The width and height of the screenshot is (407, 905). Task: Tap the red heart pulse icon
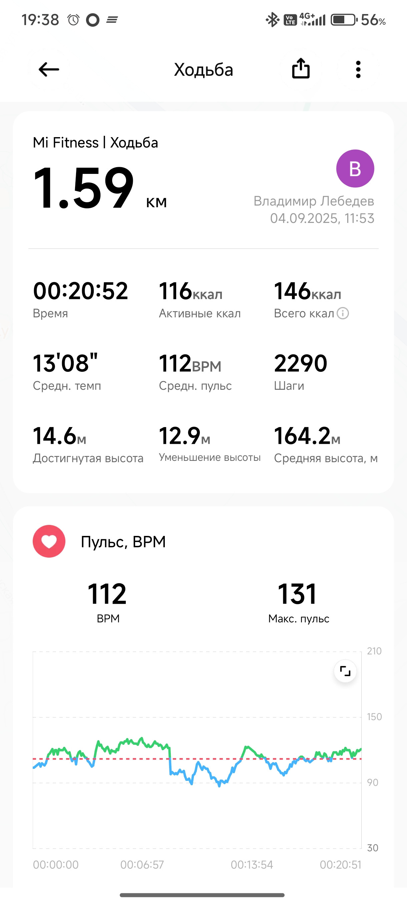(x=49, y=541)
